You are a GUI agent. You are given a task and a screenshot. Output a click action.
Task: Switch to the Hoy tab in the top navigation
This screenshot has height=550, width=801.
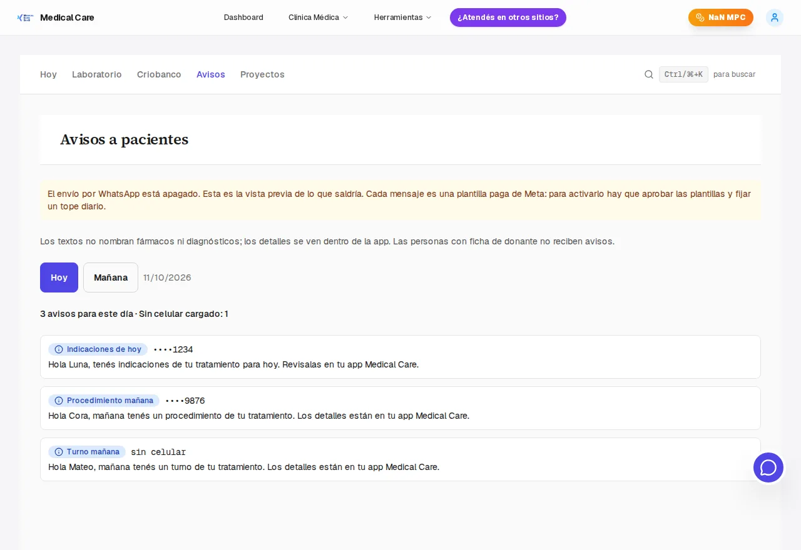(x=48, y=74)
